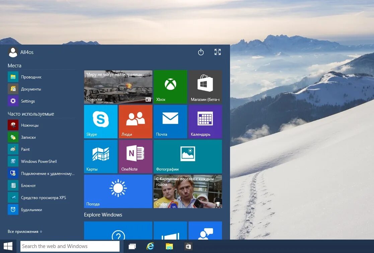374x253 pixels.
Task: Click the power button
Action: pos(201,52)
